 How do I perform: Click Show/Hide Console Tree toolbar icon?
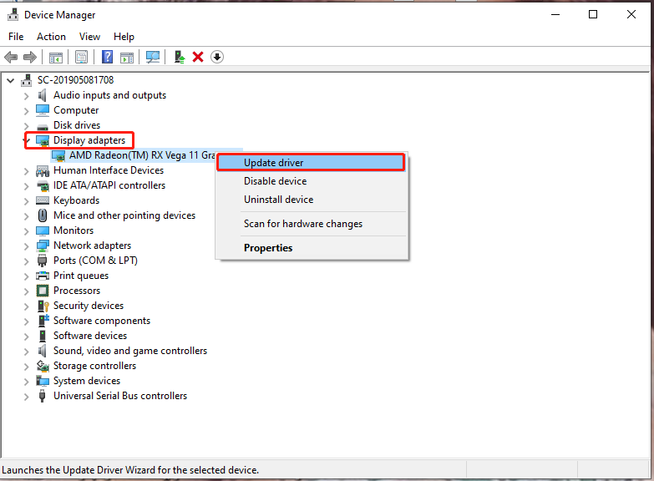(55, 57)
